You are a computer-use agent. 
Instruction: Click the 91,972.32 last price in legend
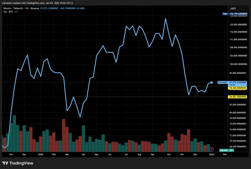pos(49,8)
